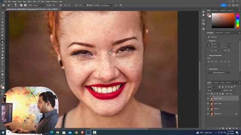241x135 pixels.
Task: Add layer style with fx icon
Action: pyautogui.click(x=220, y=128)
